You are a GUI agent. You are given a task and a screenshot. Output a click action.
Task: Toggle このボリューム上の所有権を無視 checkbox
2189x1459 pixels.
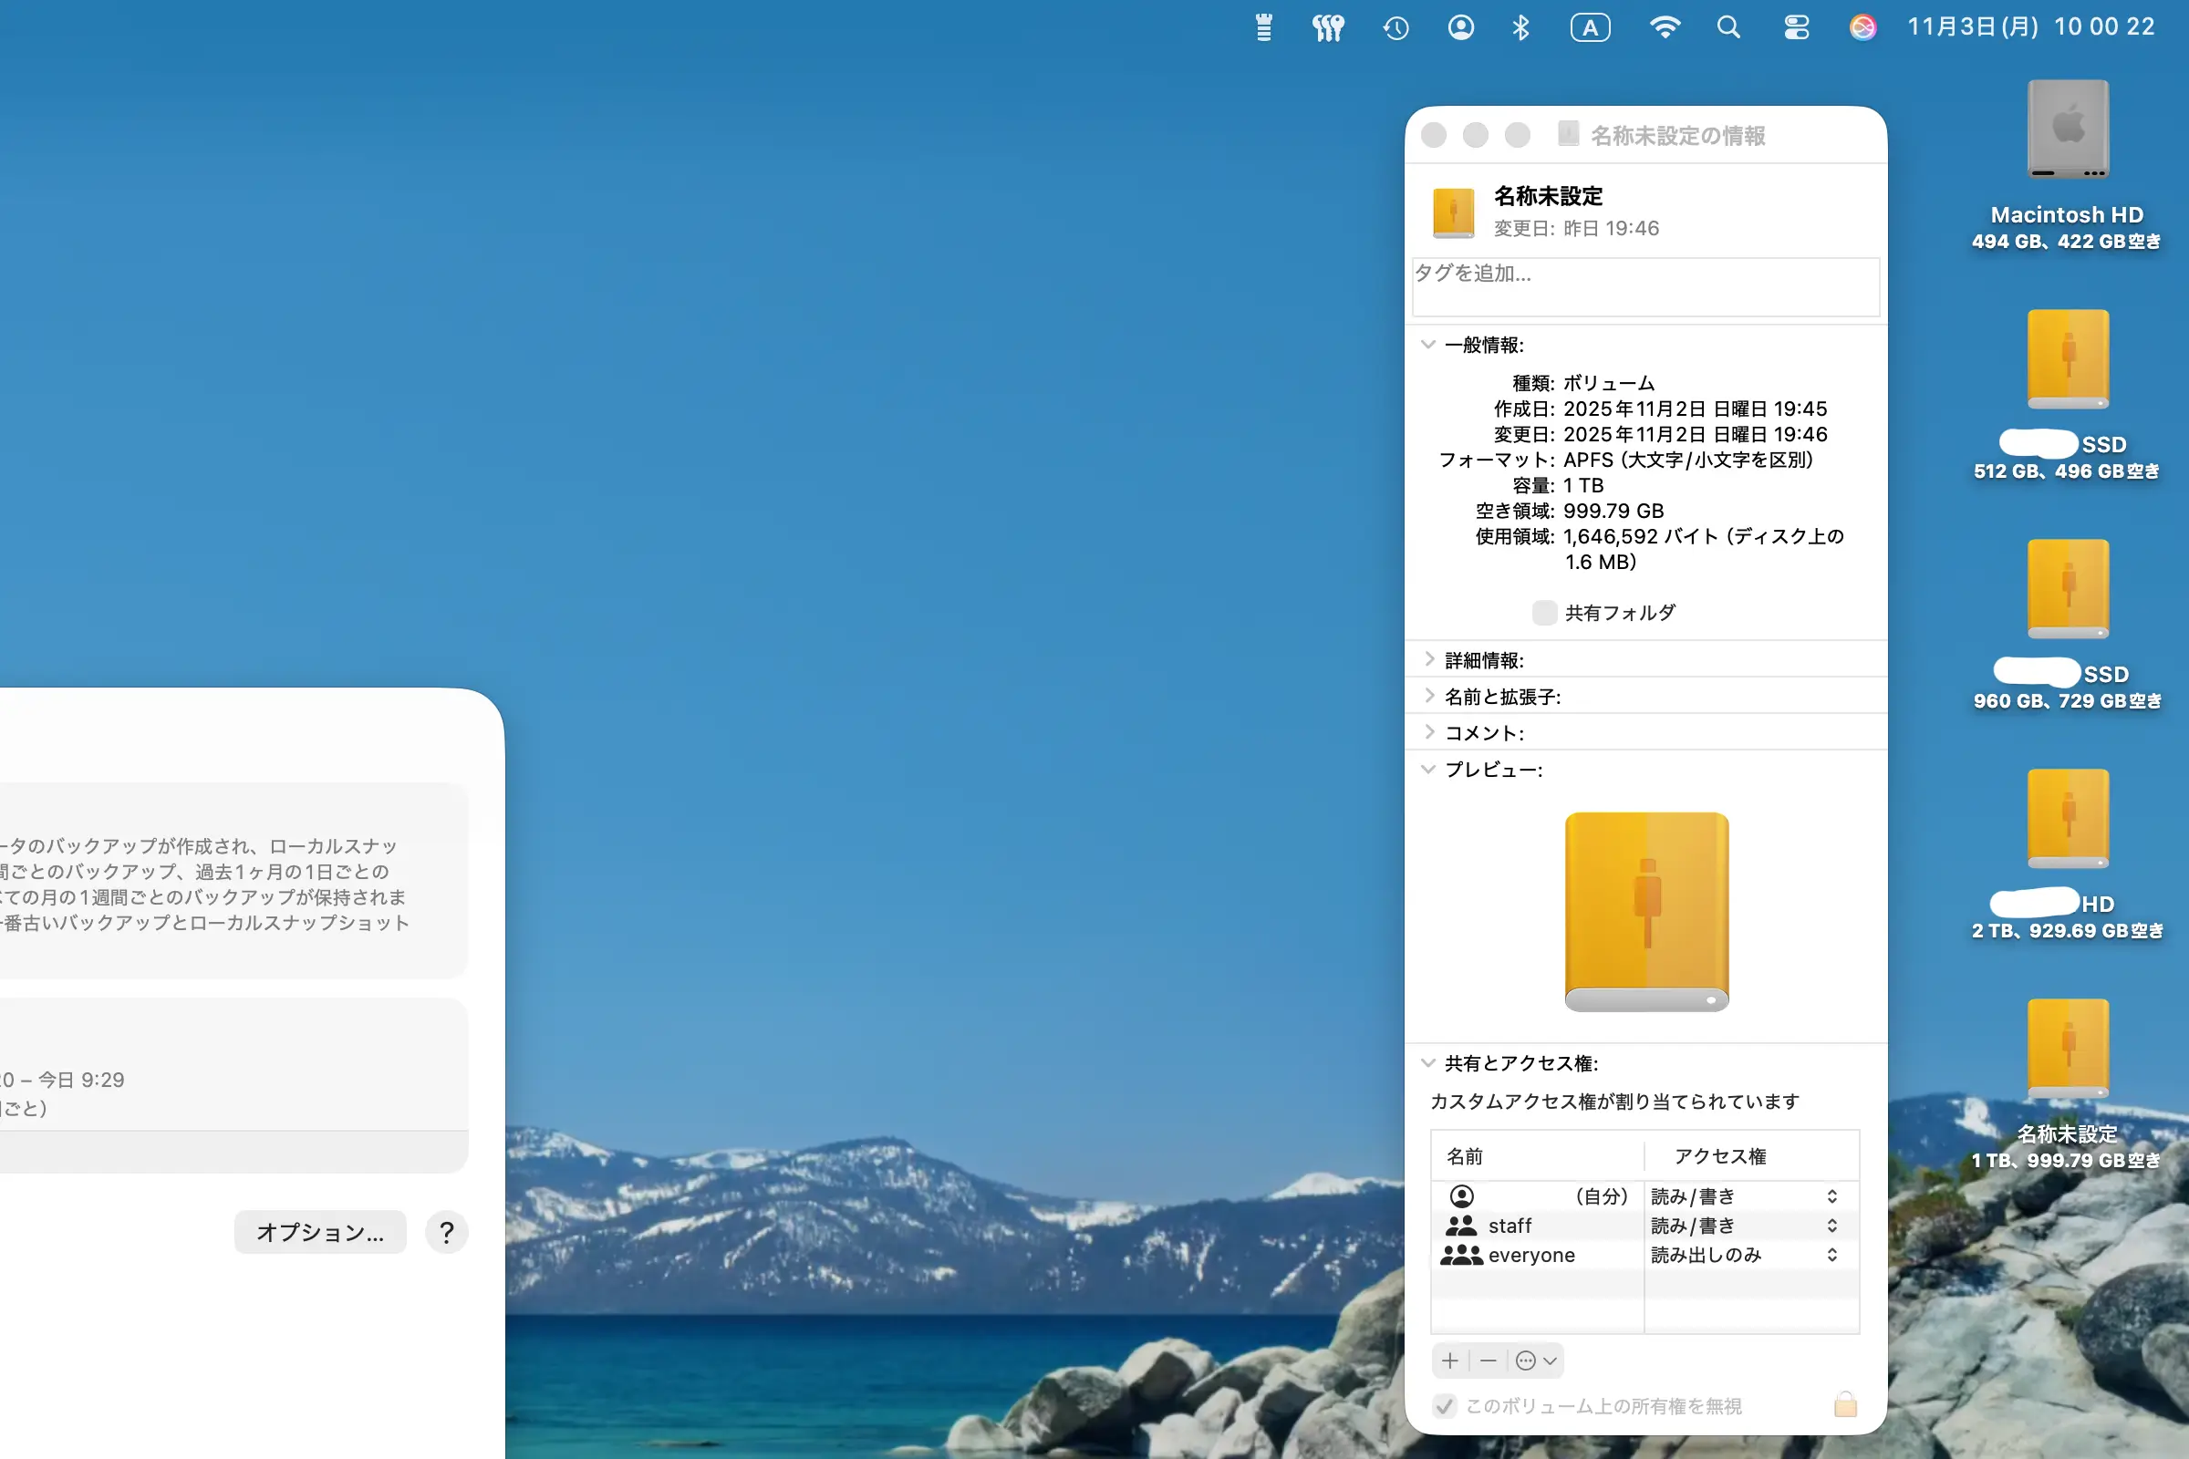coord(1445,1405)
